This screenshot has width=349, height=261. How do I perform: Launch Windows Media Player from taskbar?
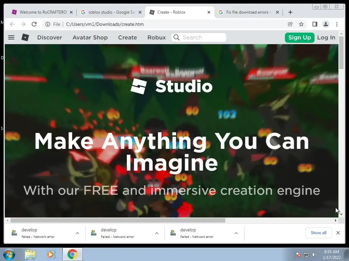pos(51,255)
